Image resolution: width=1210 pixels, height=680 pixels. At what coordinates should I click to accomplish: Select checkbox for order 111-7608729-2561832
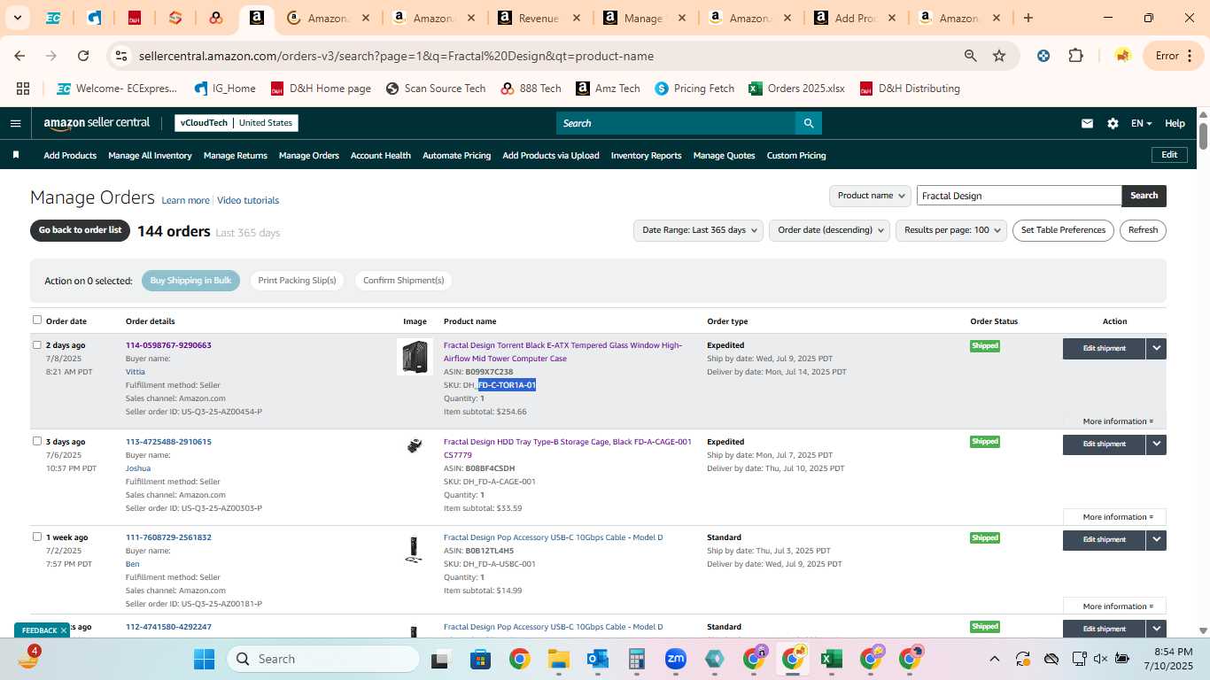[37, 537]
